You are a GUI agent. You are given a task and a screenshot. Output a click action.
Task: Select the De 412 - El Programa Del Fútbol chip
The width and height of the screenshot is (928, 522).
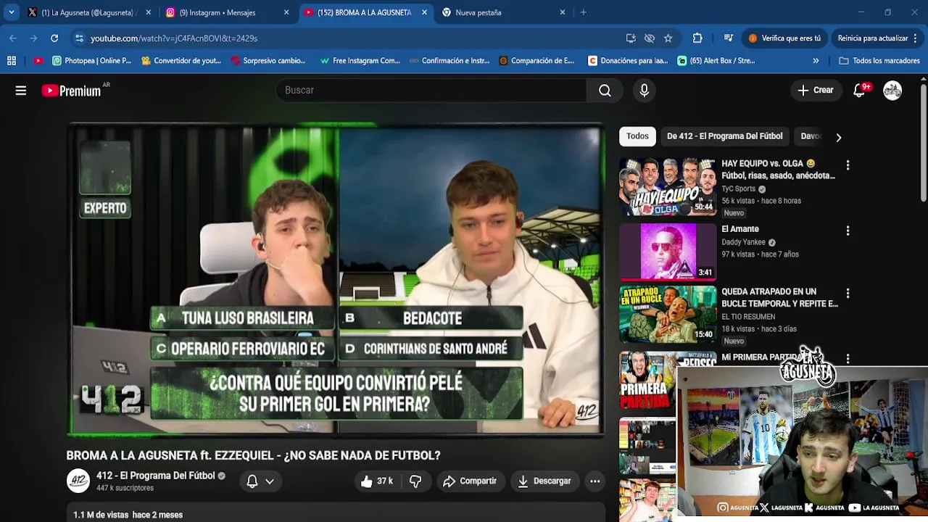[x=724, y=136]
